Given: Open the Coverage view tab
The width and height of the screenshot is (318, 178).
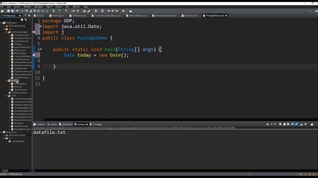Looking at the screenshot, I should tap(96, 124).
